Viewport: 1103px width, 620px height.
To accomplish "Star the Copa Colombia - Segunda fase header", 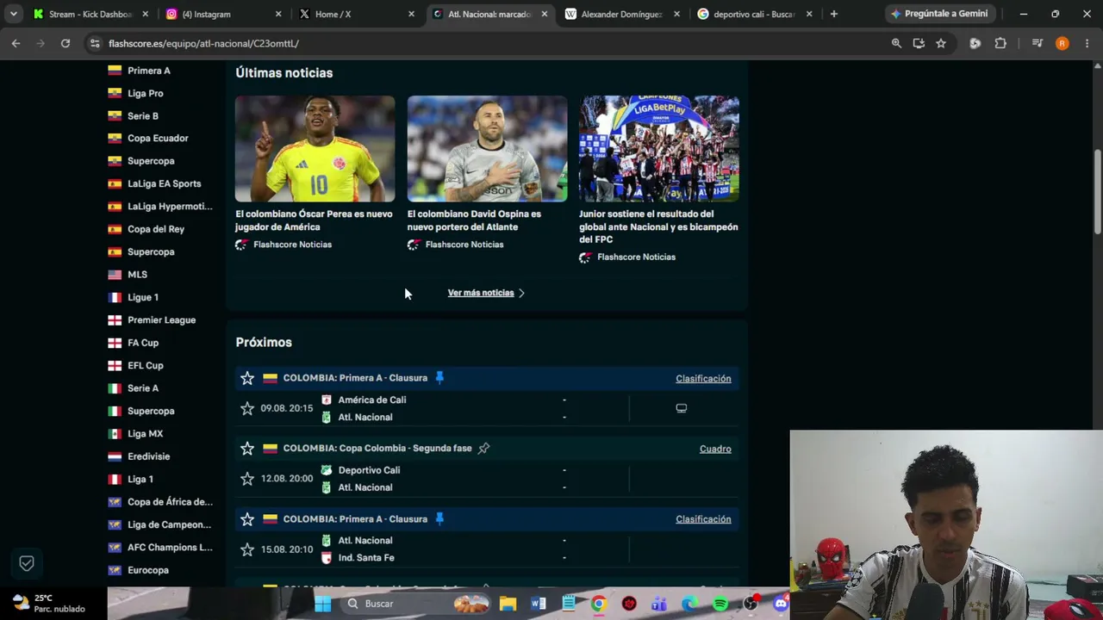I will click(247, 449).
